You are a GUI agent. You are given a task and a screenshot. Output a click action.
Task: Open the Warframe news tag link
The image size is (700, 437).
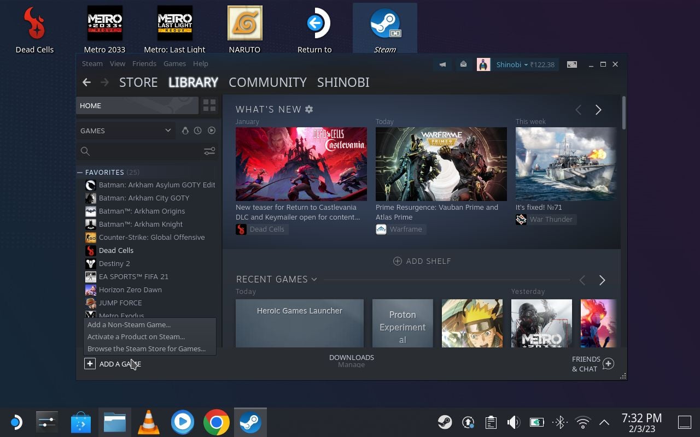pyautogui.click(x=401, y=229)
